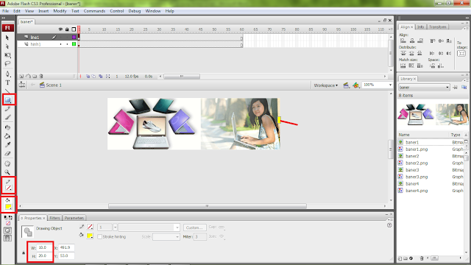Open the Workspace dropdown
The height and width of the screenshot is (265, 471).
point(326,85)
